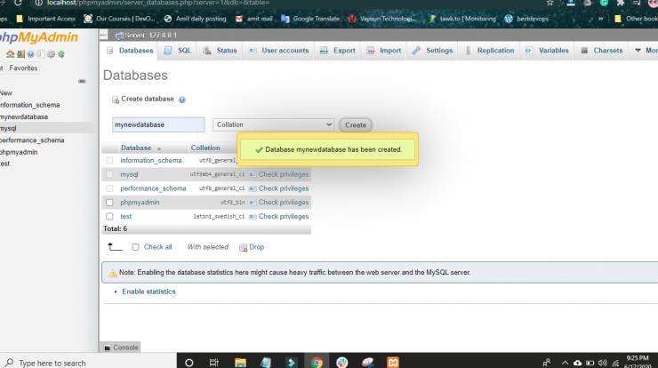Select mysql in the navigation tree
The image size is (658, 368).
click(x=8, y=128)
